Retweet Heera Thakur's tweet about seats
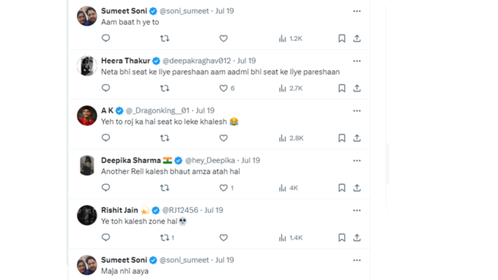The height and width of the screenshot is (280, 498). pos(165,88)
